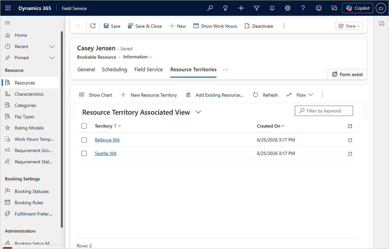389x249 pixels.
Task: Toggle the select all rows checkbox
Action: click(x=84, y=126)
